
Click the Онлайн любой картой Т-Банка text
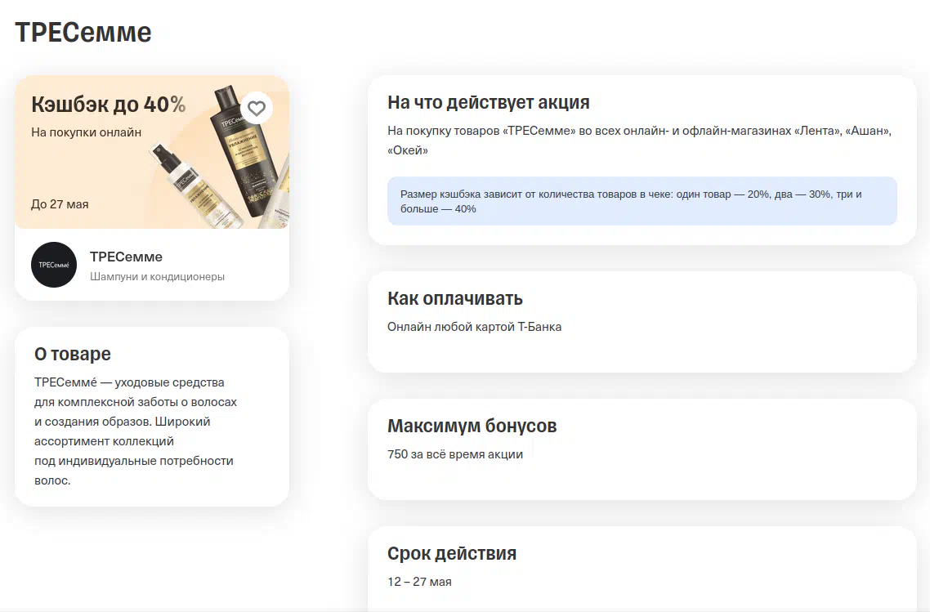pyautogui.click(x=474, y=327)
